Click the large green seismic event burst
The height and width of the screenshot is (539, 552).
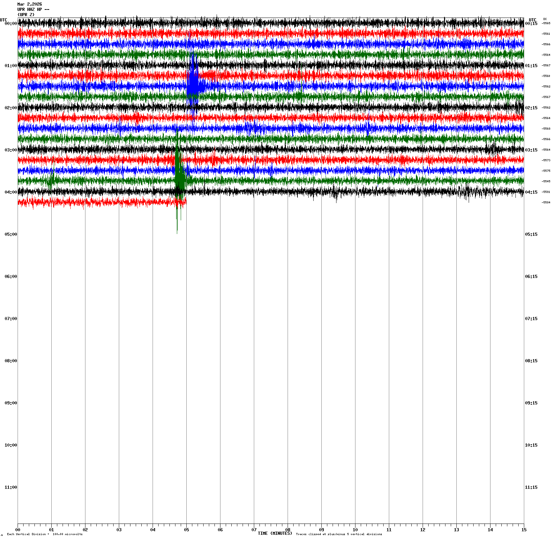point(179,176)
